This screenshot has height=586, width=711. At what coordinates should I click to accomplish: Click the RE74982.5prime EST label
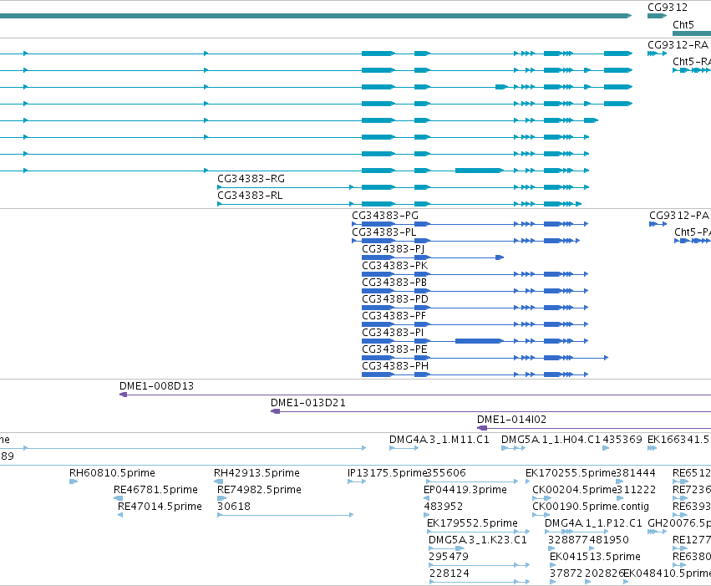coord(259,491)
